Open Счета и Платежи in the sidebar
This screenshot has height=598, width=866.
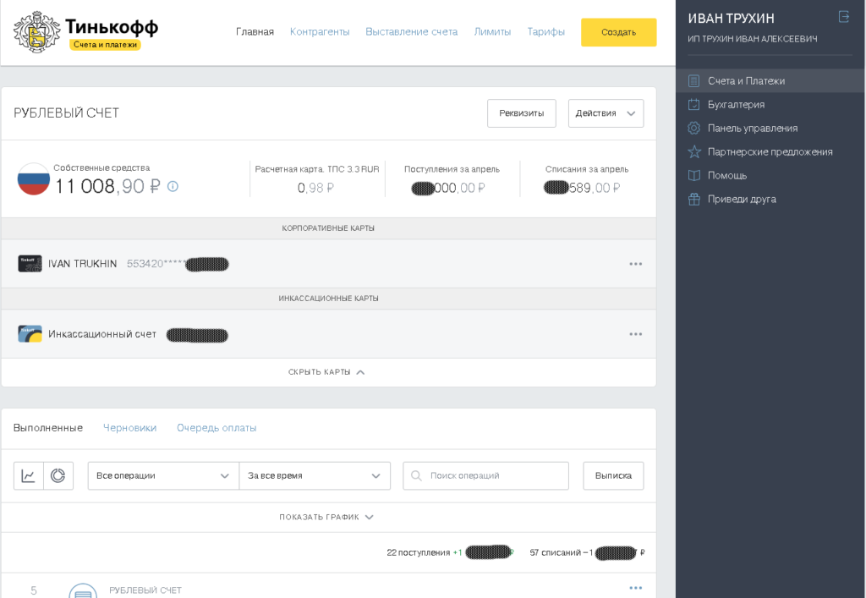click(770, 81)
